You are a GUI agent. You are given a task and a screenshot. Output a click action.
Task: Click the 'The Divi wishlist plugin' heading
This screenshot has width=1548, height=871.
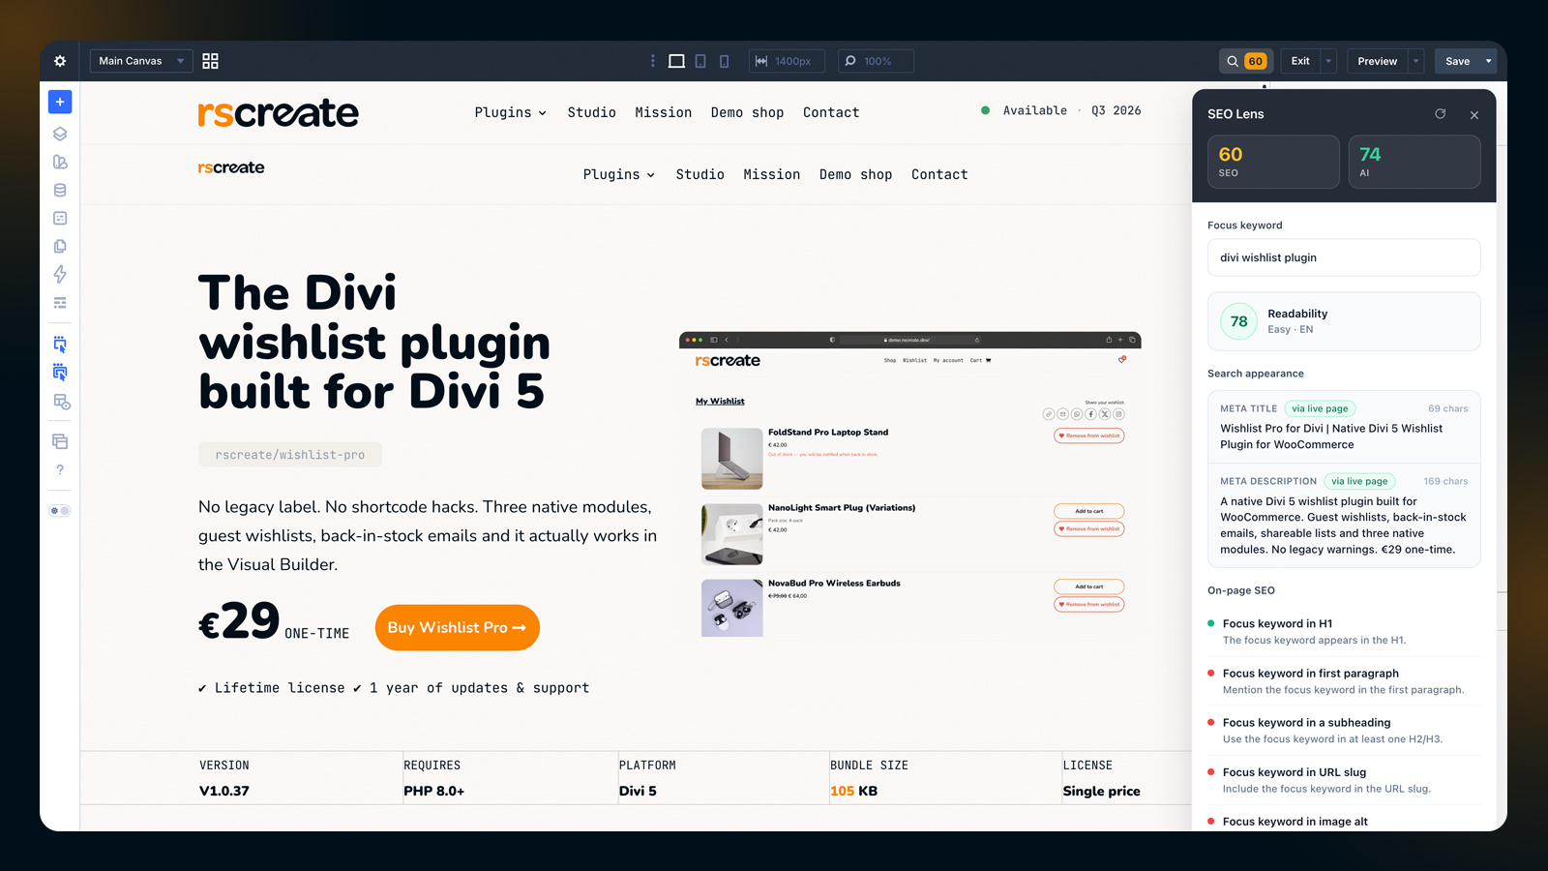[374, 342]
